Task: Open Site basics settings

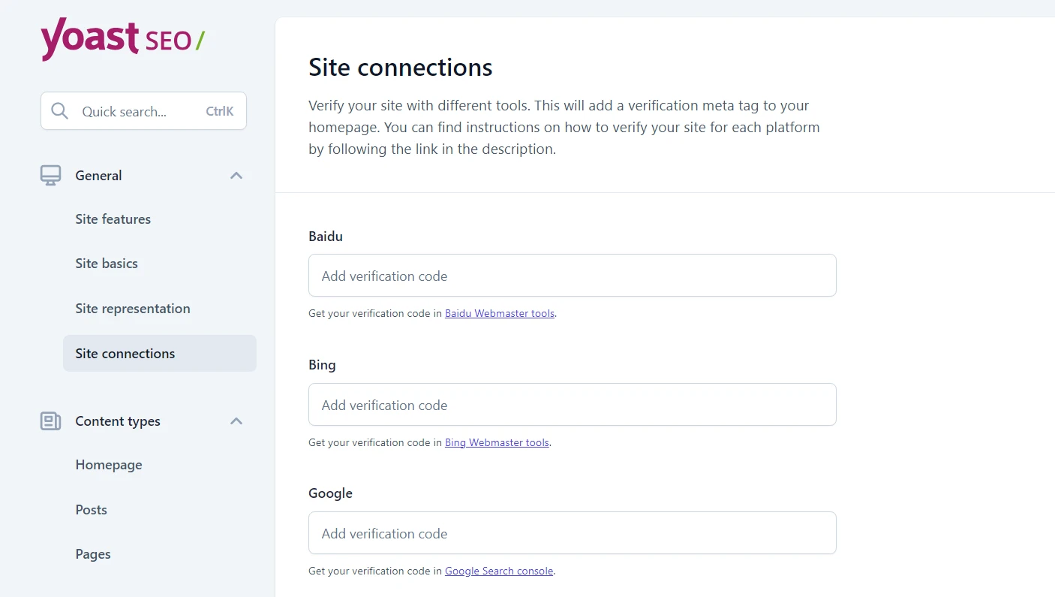Action: [107, 264]
